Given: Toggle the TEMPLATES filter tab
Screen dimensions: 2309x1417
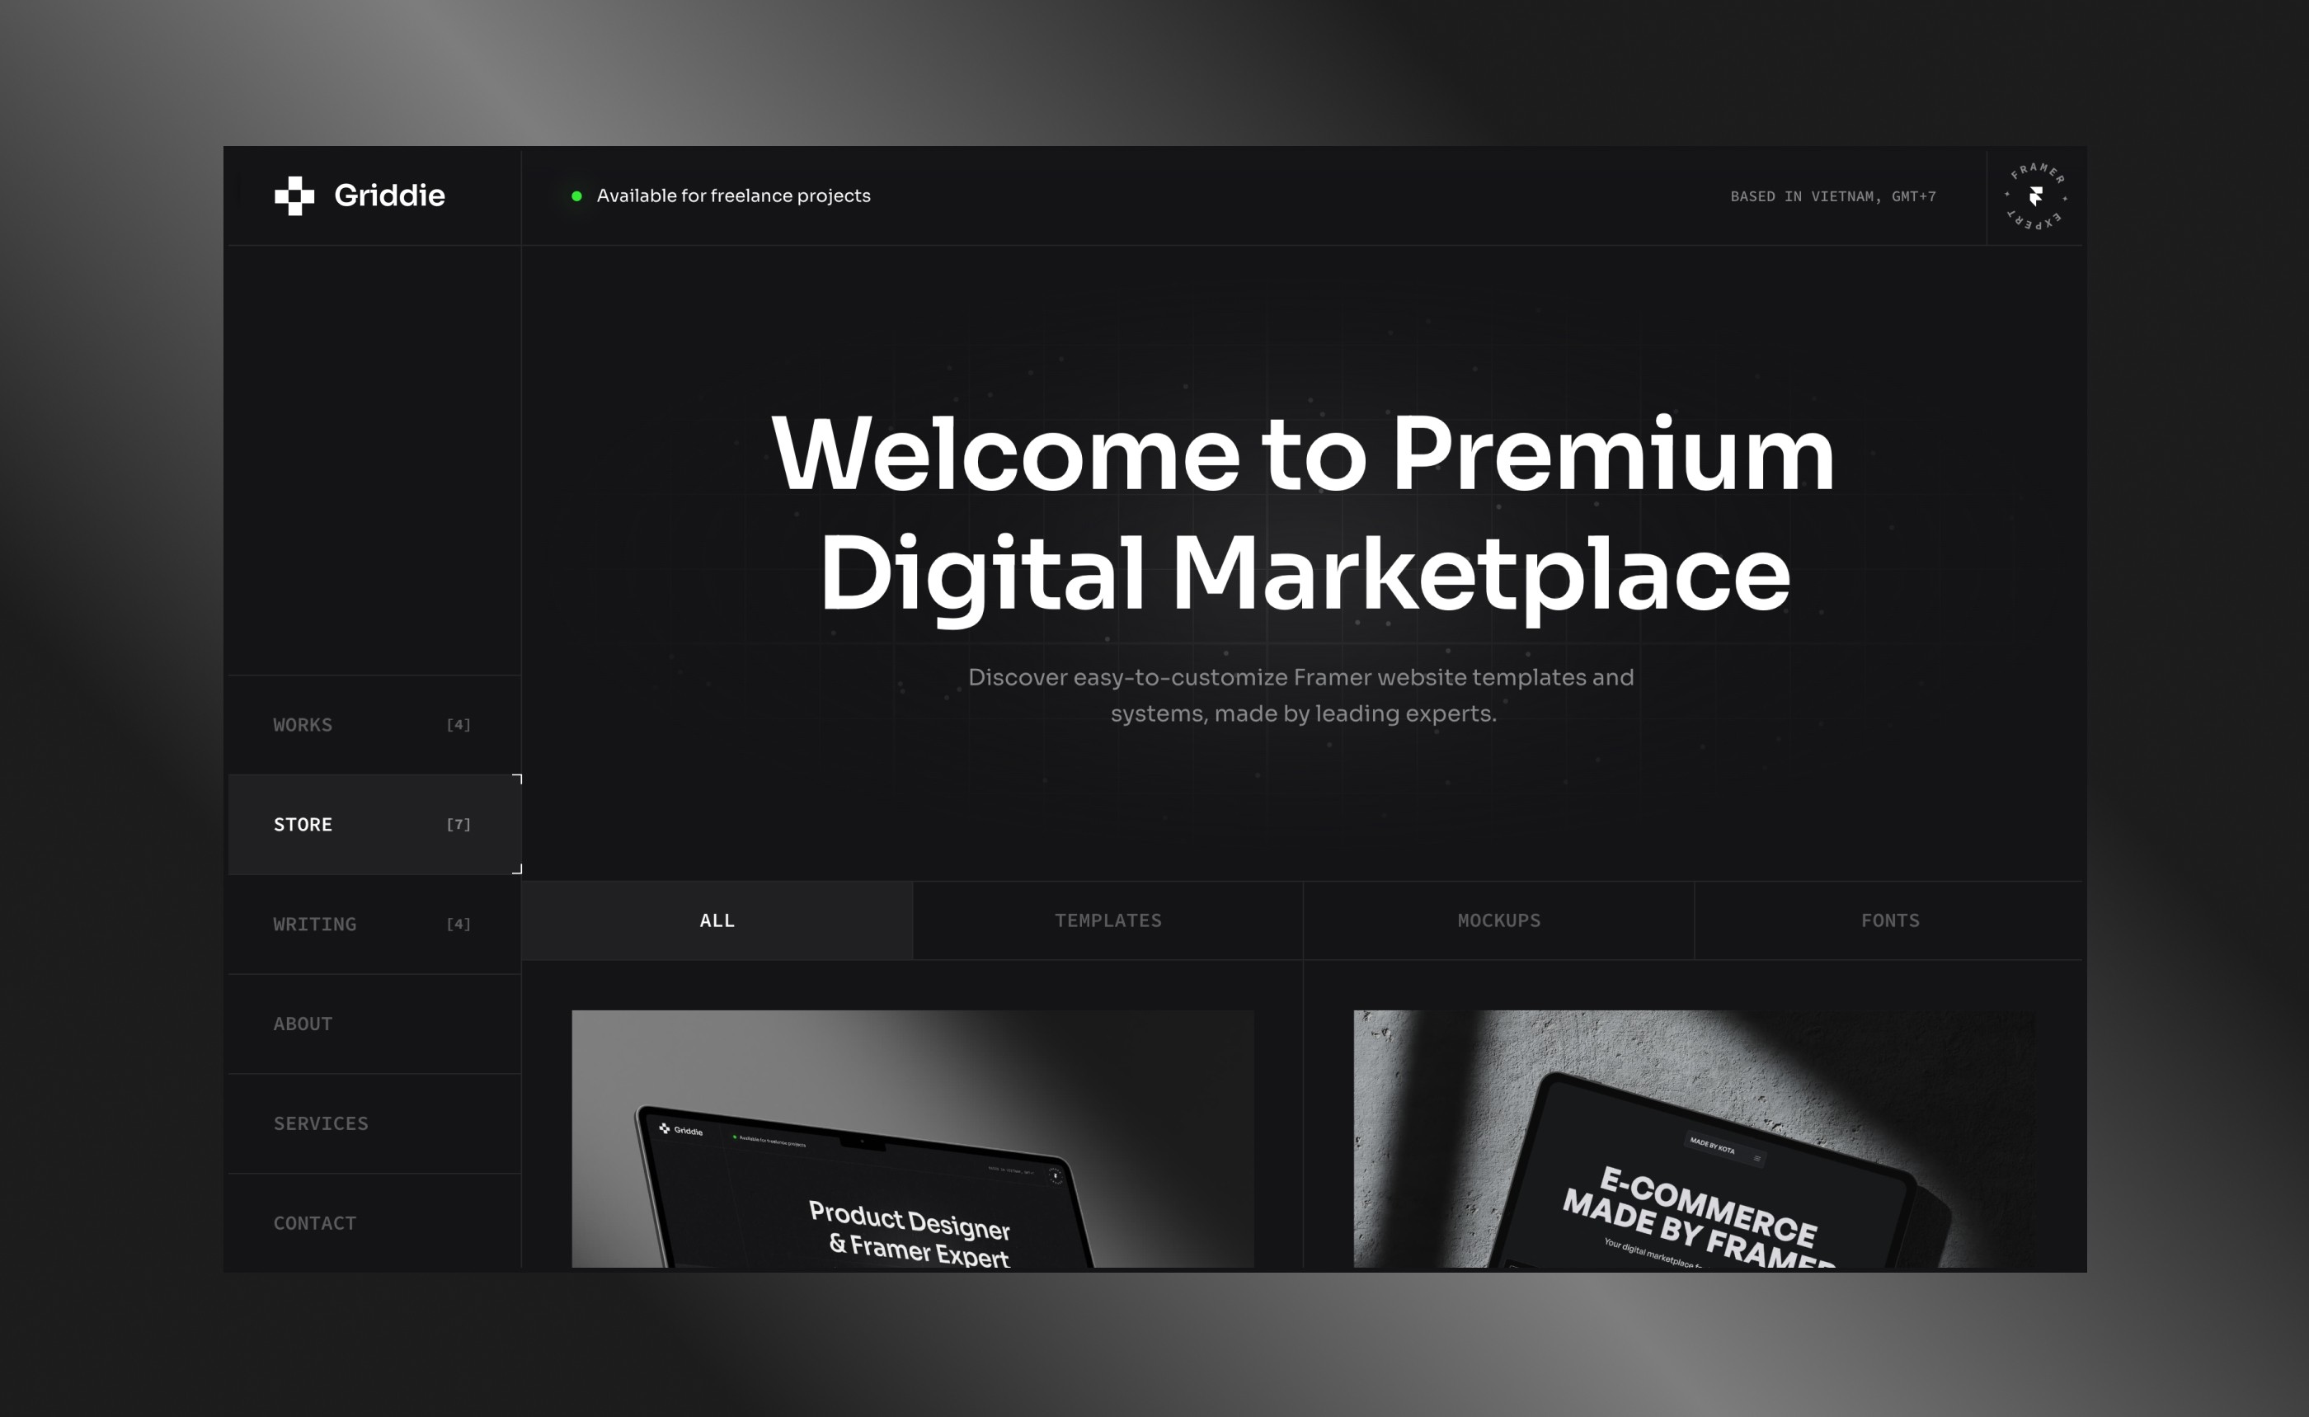Looking at the screenshot, I should (x=1107, y=919).
